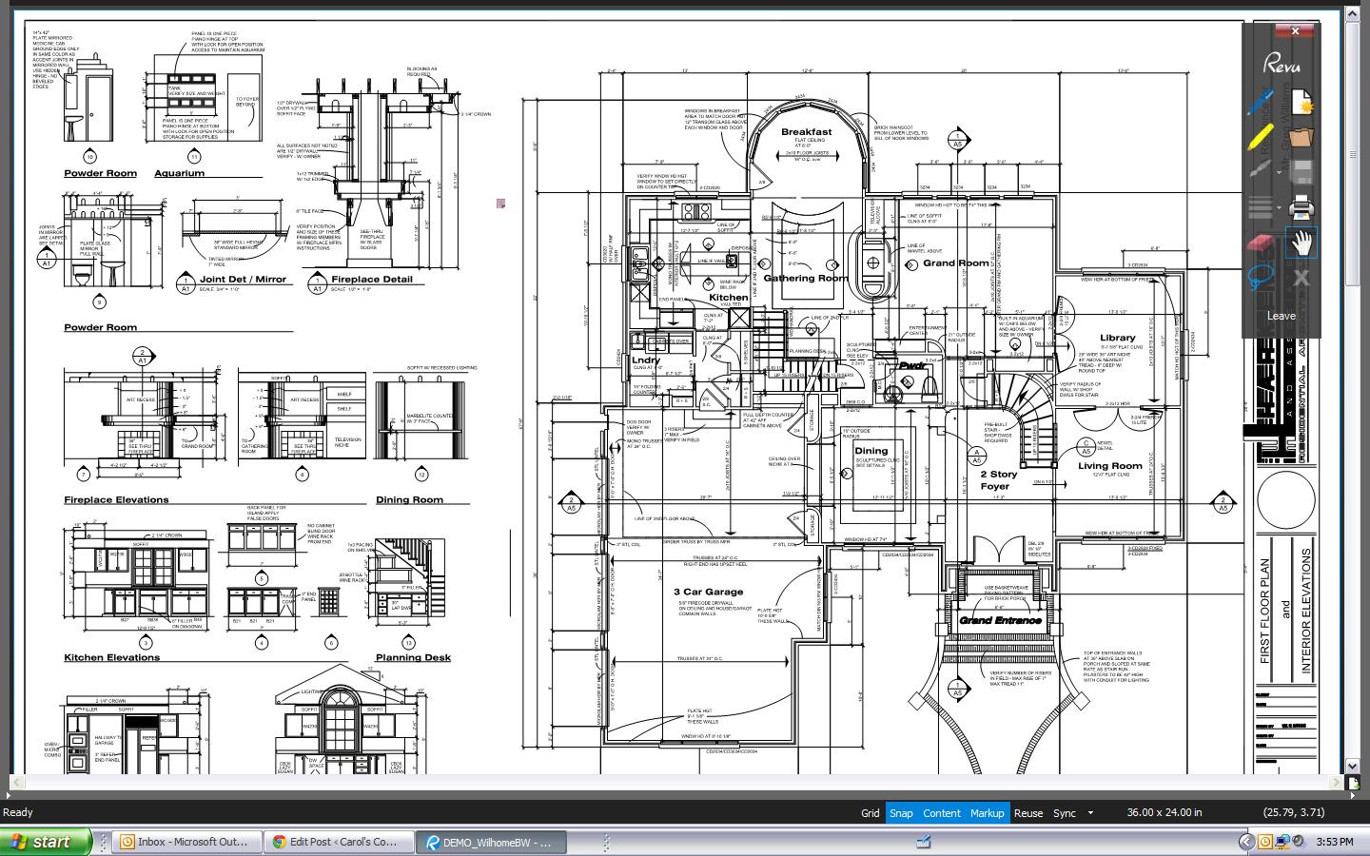Toggle Content snapping

coord(942,813)
